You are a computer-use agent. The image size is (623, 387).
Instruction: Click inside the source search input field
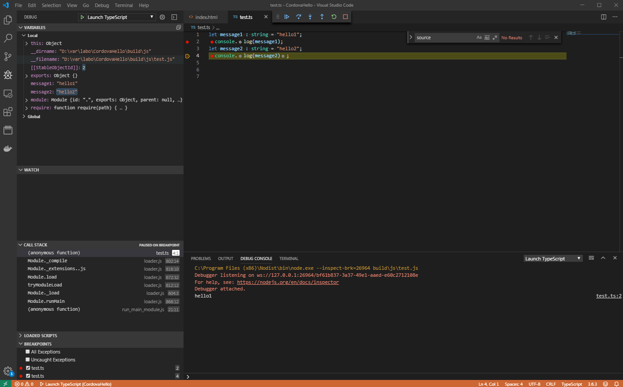pyautogui.click(x=446, y=37)
